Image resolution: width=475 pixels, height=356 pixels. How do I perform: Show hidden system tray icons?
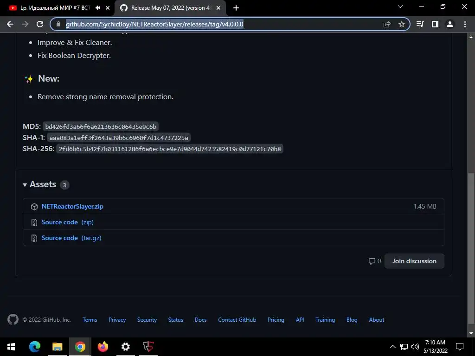pos(392,347)
